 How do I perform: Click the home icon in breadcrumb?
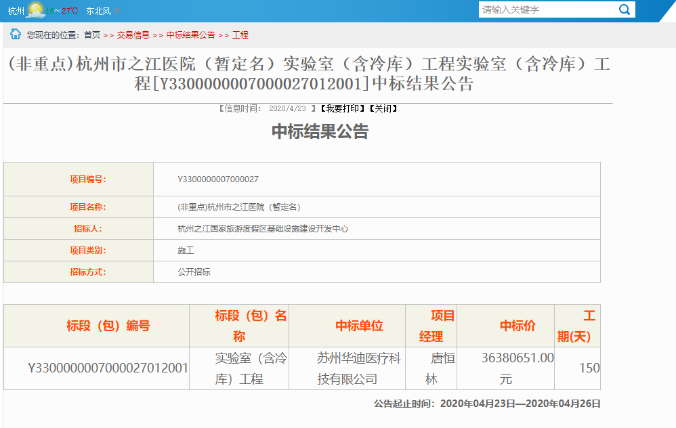tap(16, 34)
